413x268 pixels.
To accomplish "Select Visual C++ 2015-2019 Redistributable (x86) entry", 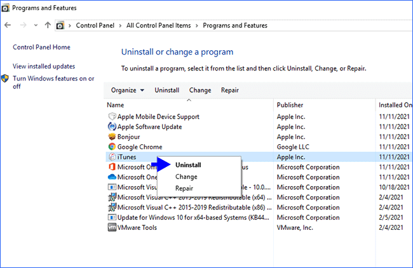I will 194,208.
